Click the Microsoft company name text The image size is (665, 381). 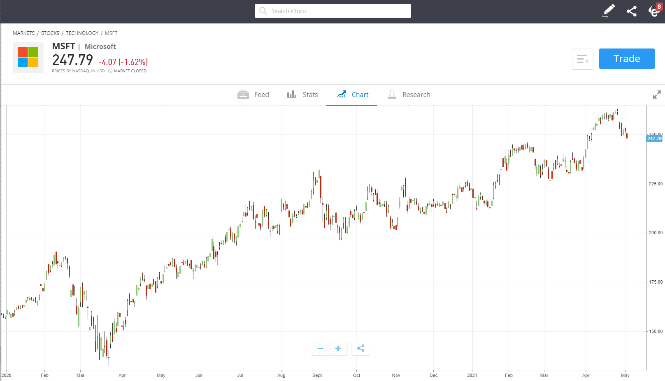(x=100, y=46)
